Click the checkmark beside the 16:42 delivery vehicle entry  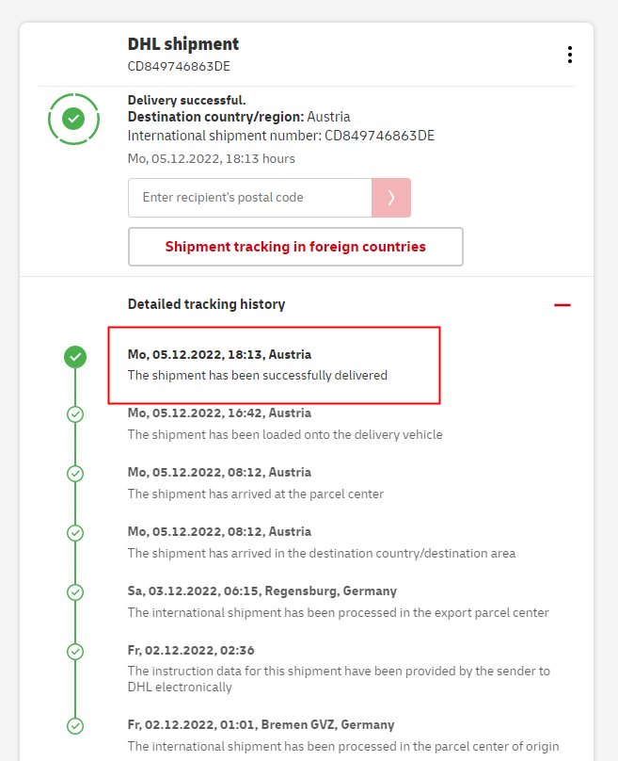(75, 414)
